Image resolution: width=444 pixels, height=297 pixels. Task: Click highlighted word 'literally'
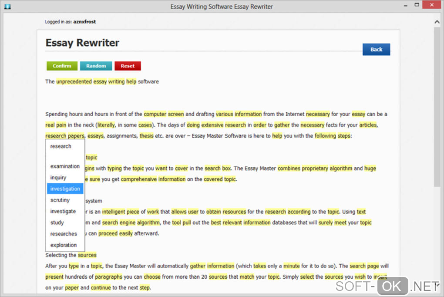tap(106, 125)
